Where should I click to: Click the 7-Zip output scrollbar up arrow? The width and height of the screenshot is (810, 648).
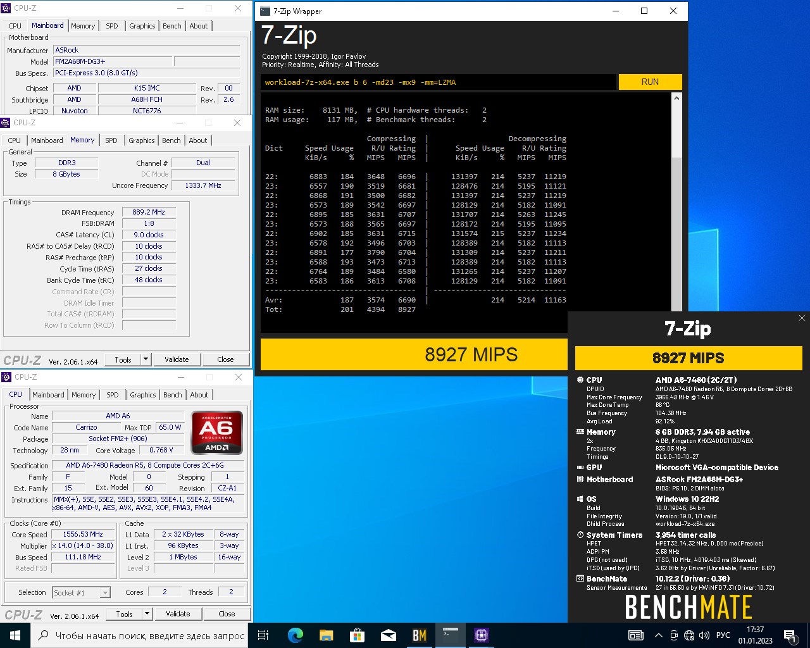pos(676,98)
